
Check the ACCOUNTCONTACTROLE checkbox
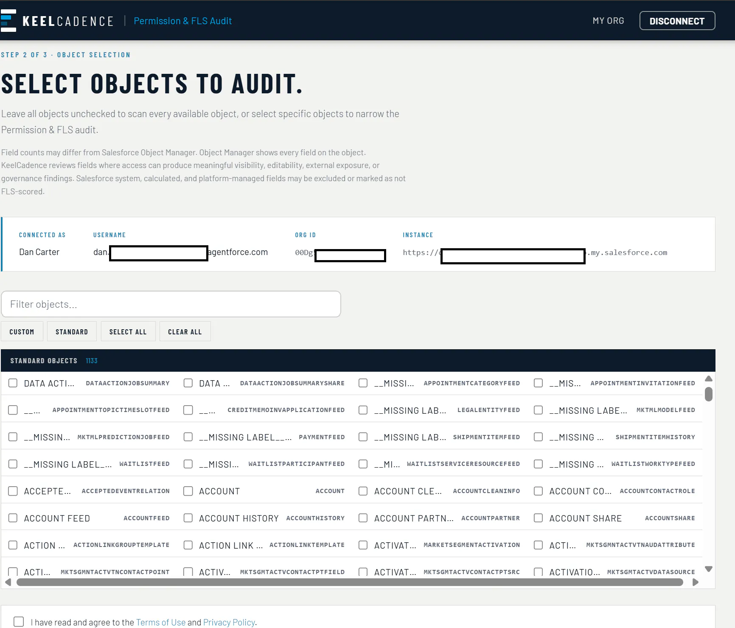coord(539,491)
